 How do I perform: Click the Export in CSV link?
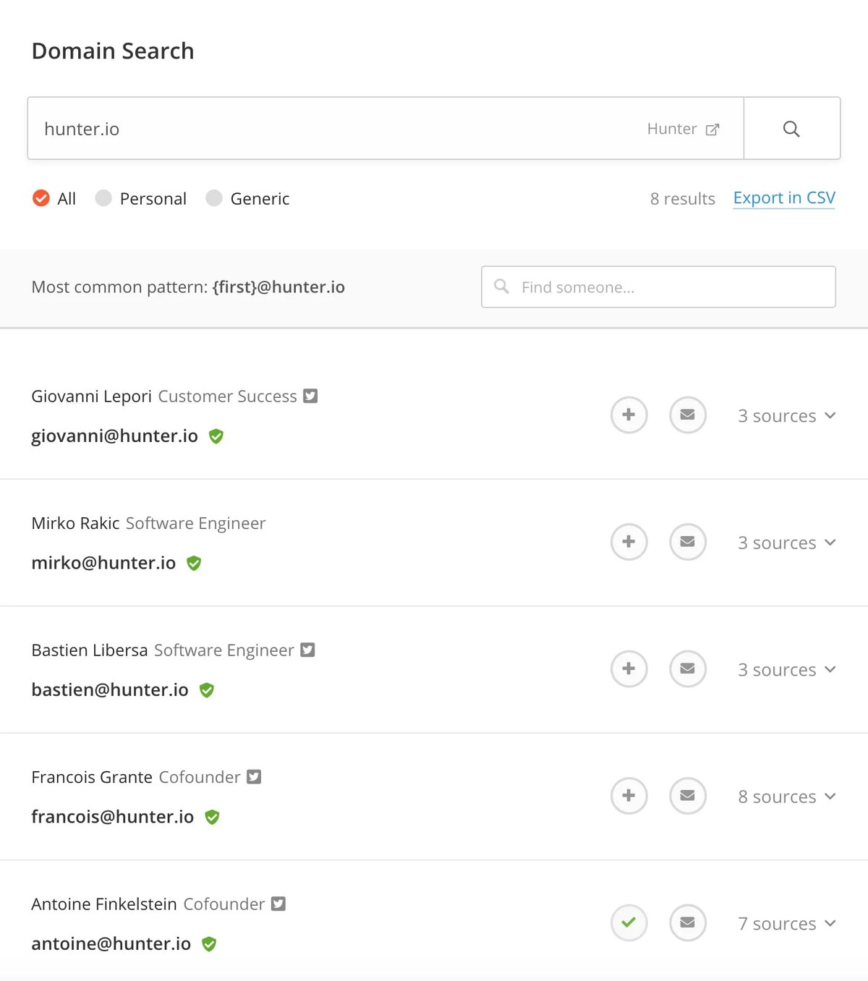(x=784, y=198)
